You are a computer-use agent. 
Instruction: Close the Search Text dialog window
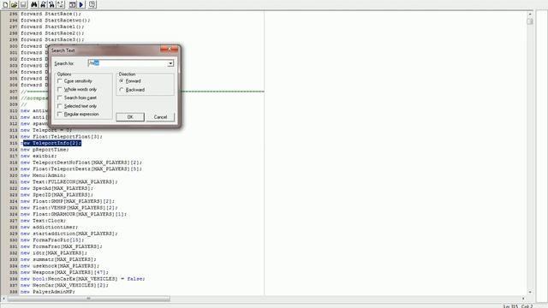170,50
